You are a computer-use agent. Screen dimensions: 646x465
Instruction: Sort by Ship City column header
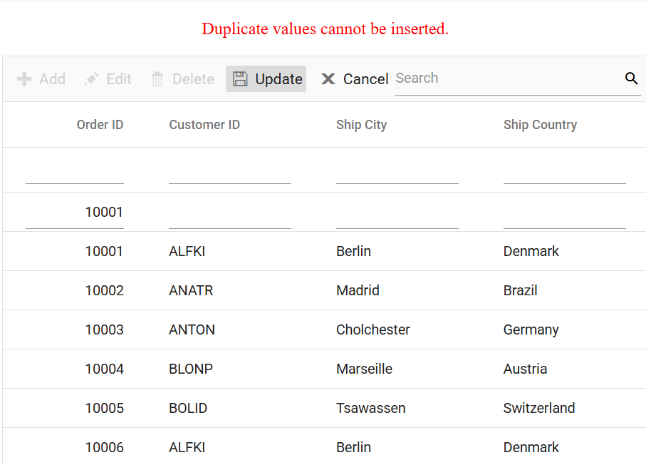tap(361, 125)
